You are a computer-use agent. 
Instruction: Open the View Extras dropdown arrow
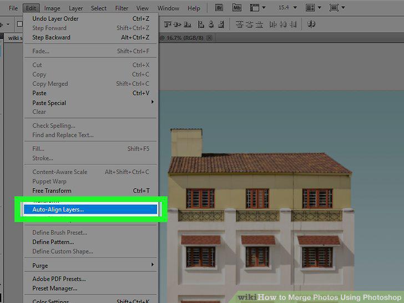point(264,8)
